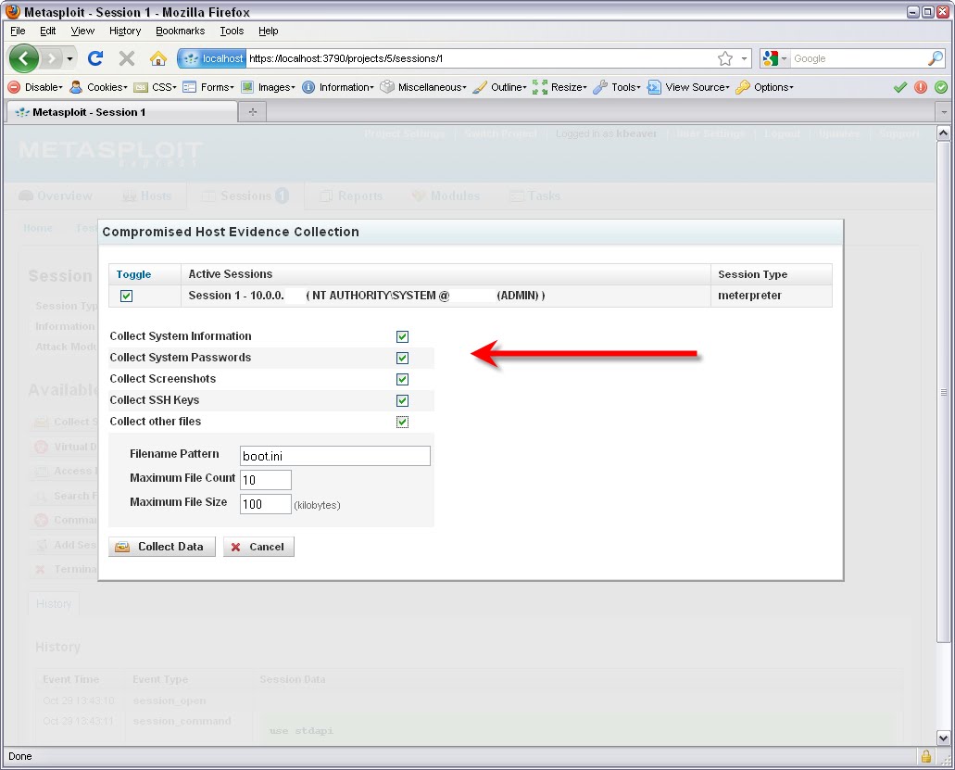Click the Google search engine icon
Image resolution: width=955 pixels, height=770 pixels.
pos(770,58)
